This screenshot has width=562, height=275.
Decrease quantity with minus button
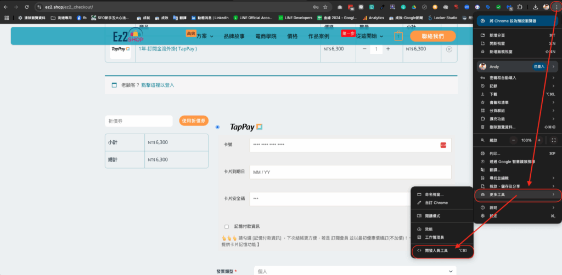coord(364,49)
